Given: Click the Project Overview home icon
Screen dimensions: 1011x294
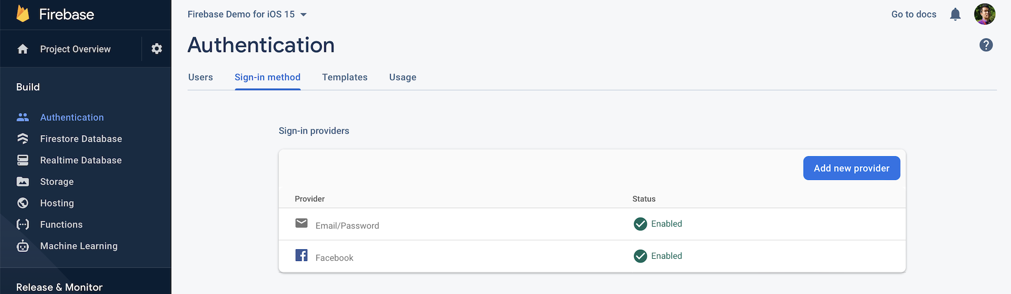Looking at the screenshot, I should point(23,49).
